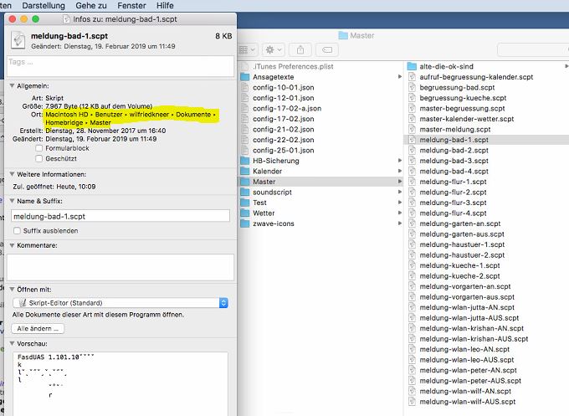Collapse the Allgemein section
This screenshot has height=416, width=569.
[x=12, y=85]
